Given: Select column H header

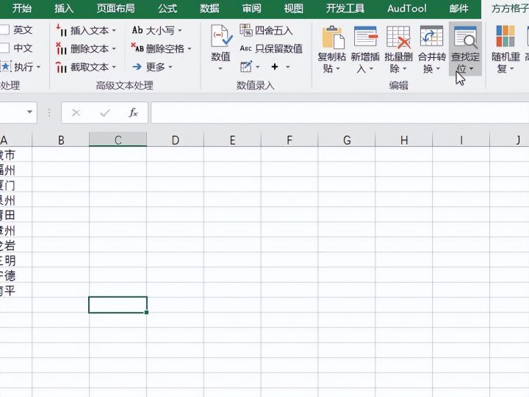Looking at the screenshot, I should (403, 139).
